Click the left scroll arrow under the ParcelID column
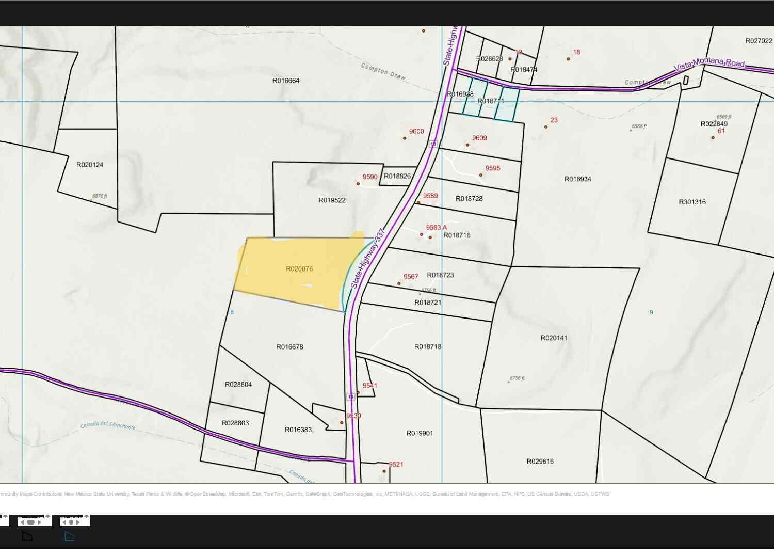Viewport: 774px width, 556px height. (22, 522)
